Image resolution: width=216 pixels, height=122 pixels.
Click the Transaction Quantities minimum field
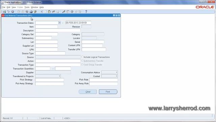click(x=43, y=68)
